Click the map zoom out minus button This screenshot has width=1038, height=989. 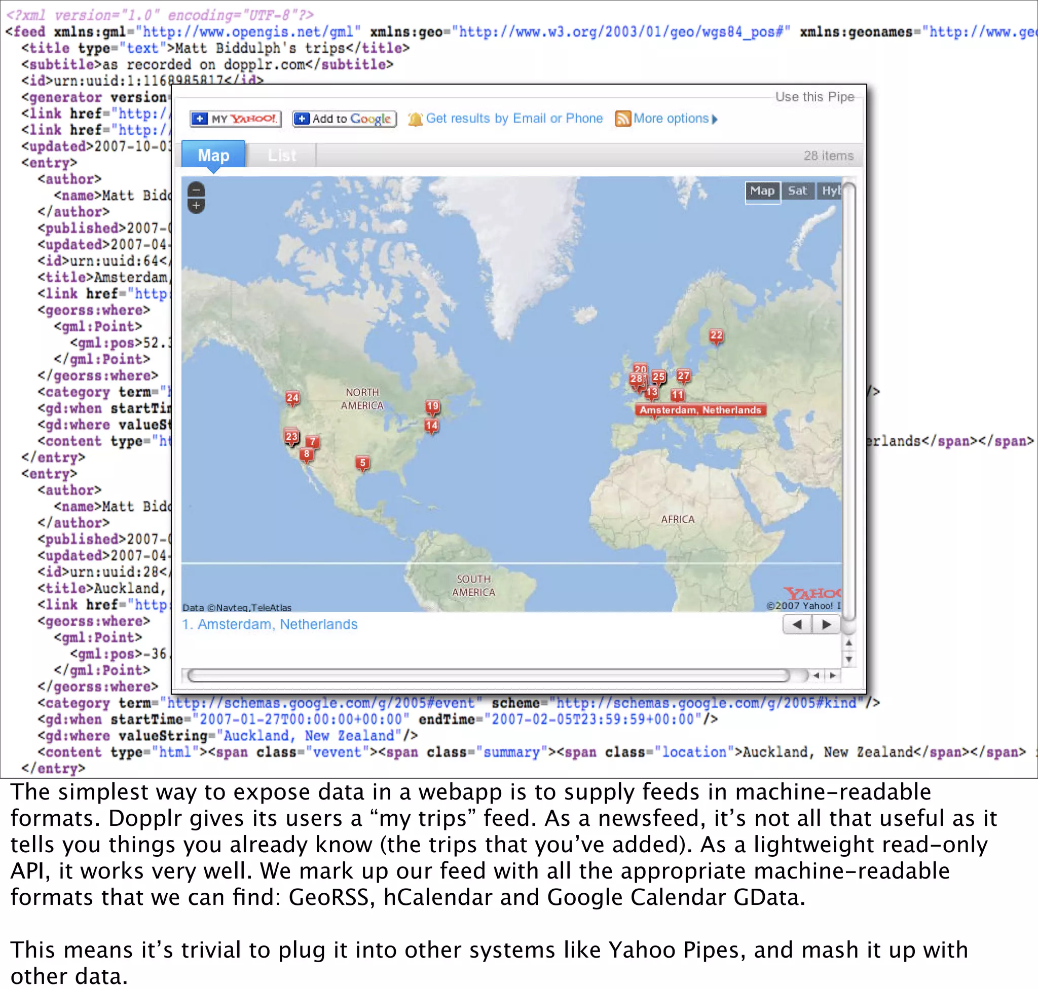coord(196,190)
